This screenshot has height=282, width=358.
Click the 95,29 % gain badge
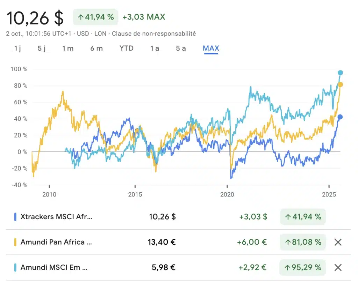(303, 267)
